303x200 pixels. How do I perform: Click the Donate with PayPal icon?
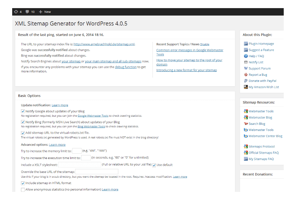(x=246, y=81)
